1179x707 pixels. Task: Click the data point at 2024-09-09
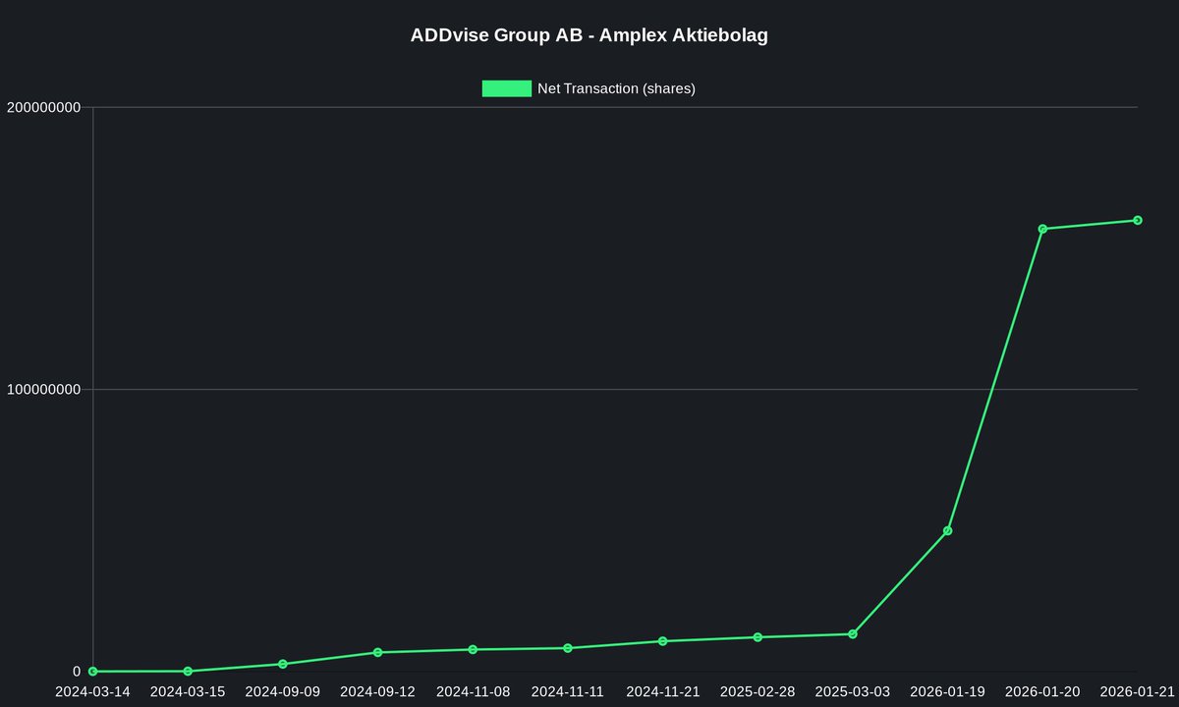tap(283, 663)
